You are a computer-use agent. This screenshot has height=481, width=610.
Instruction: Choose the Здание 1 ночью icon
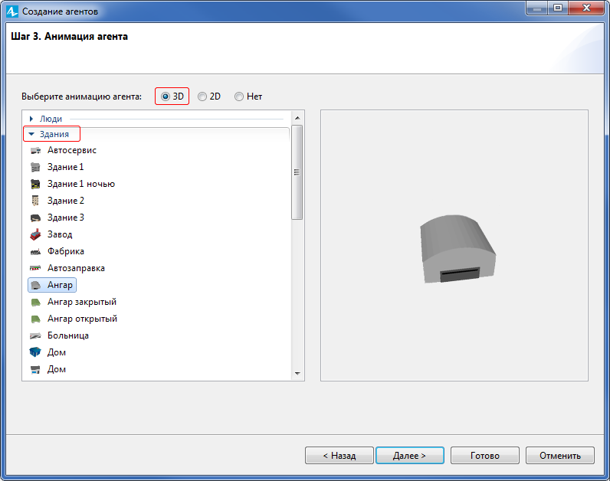[x=35, y=184]
